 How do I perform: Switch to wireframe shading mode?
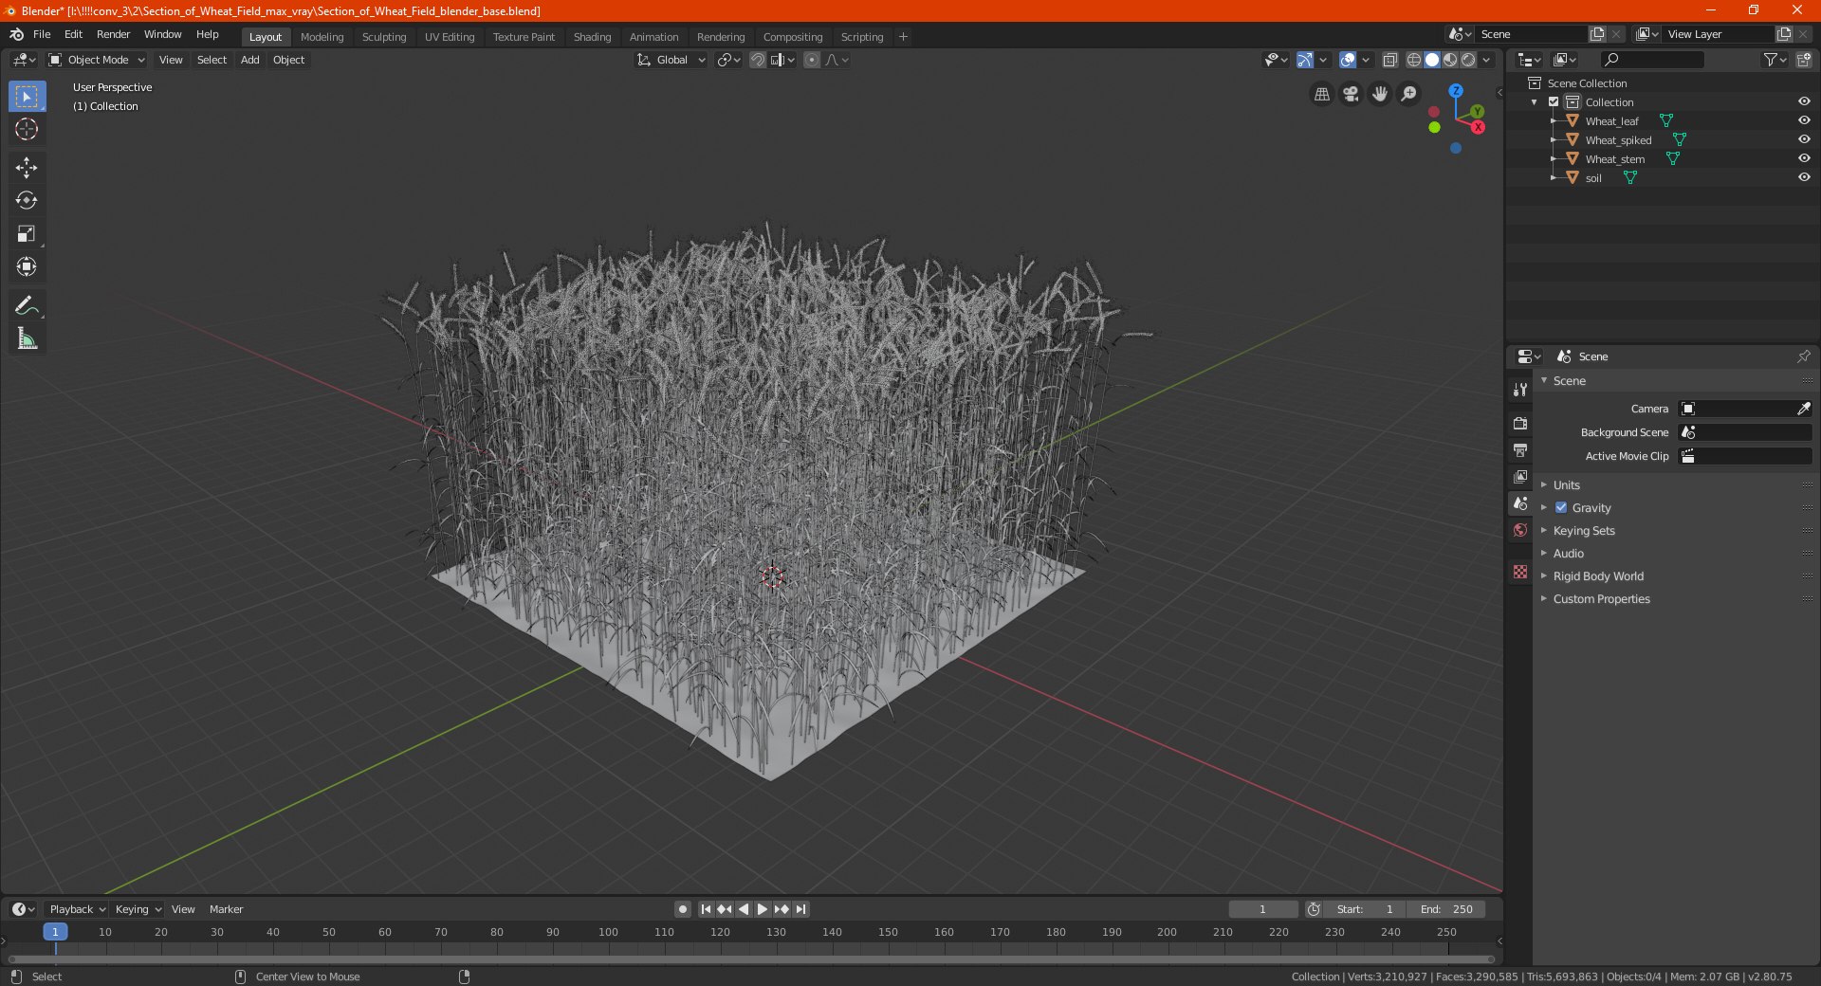(x=1413, y=60)
